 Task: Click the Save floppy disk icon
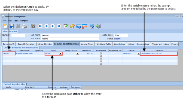click(12, 26)
